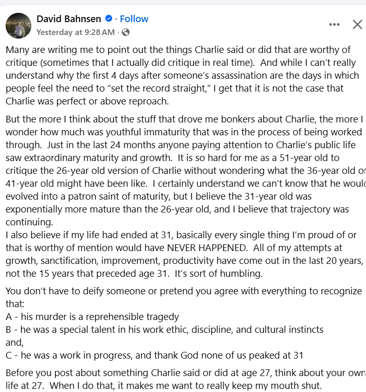
Task: Click the sentence 'It's sort of humbling.'
Action: pos(218,274)
